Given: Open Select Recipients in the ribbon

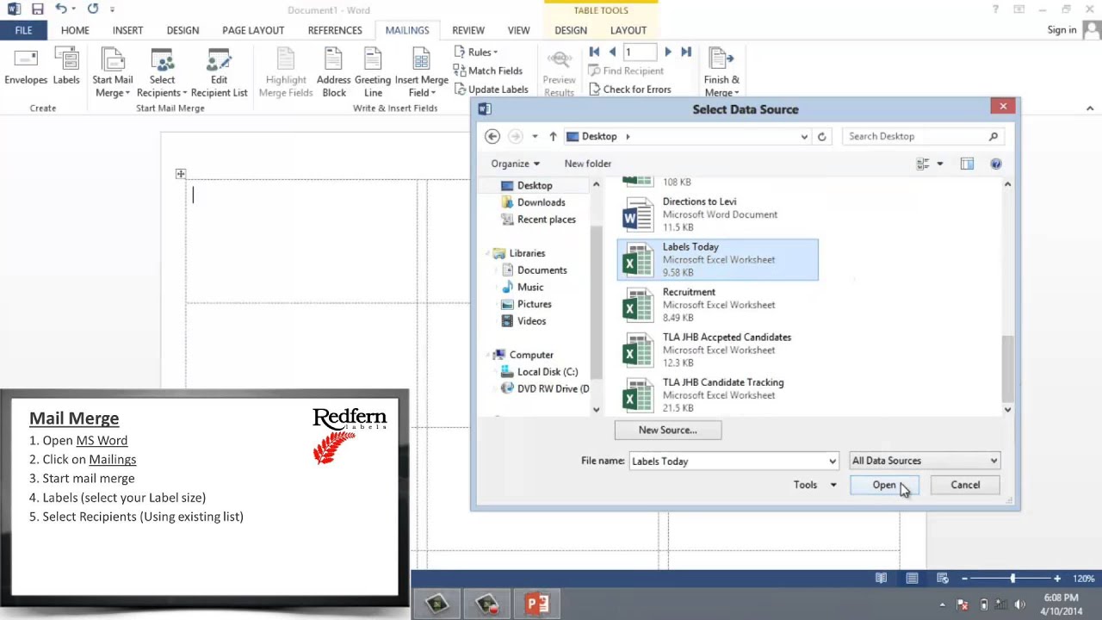Looking at the screenshot, I should pos(162,73).
